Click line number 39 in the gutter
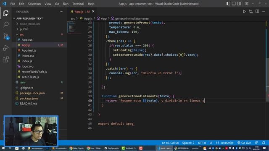The width and height of the screenshot is (269, 151). coord(90,96)
